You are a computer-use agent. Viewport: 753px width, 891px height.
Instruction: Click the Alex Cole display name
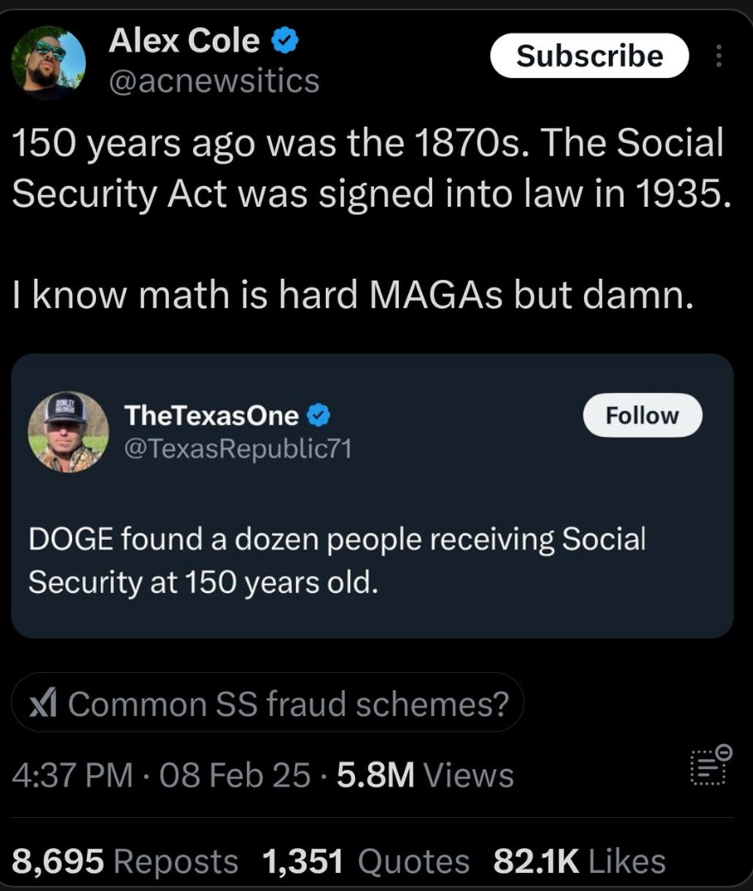(x=184, y=41)
